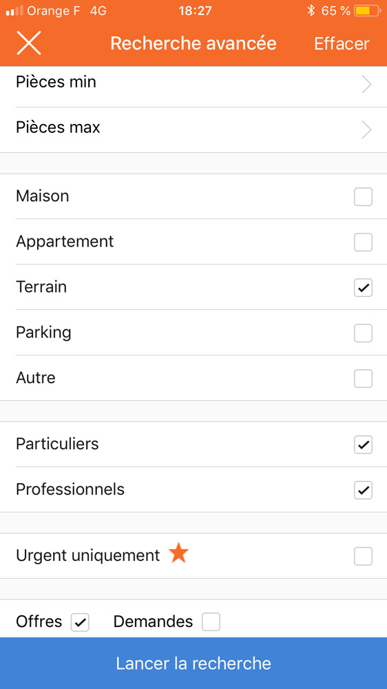Image resolution: width=387 pixels, height=689 pixels.
Task: Uncheck the Terrain checkbox
Action: 364,288
